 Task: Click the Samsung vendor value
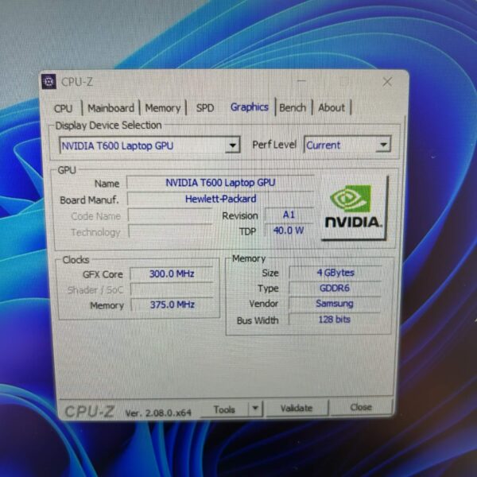(335, 304)
